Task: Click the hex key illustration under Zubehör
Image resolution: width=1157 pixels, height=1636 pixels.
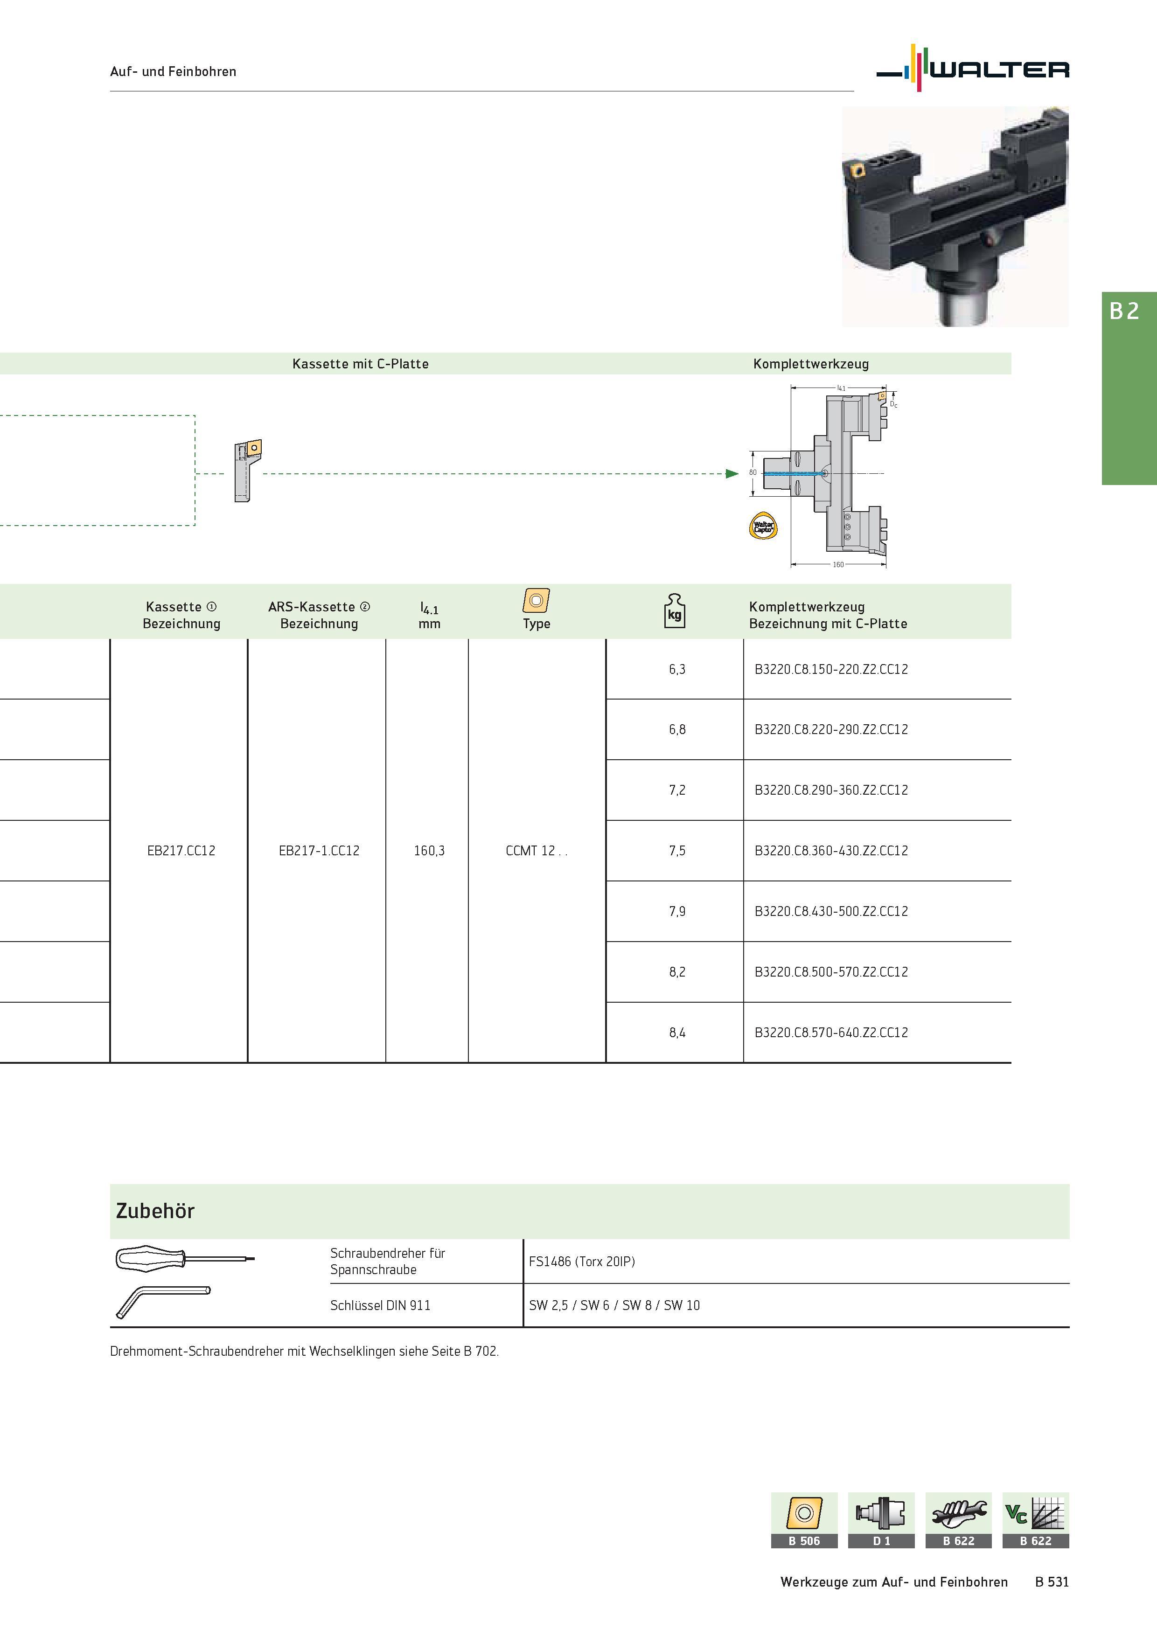Action: coord(163,1303)
